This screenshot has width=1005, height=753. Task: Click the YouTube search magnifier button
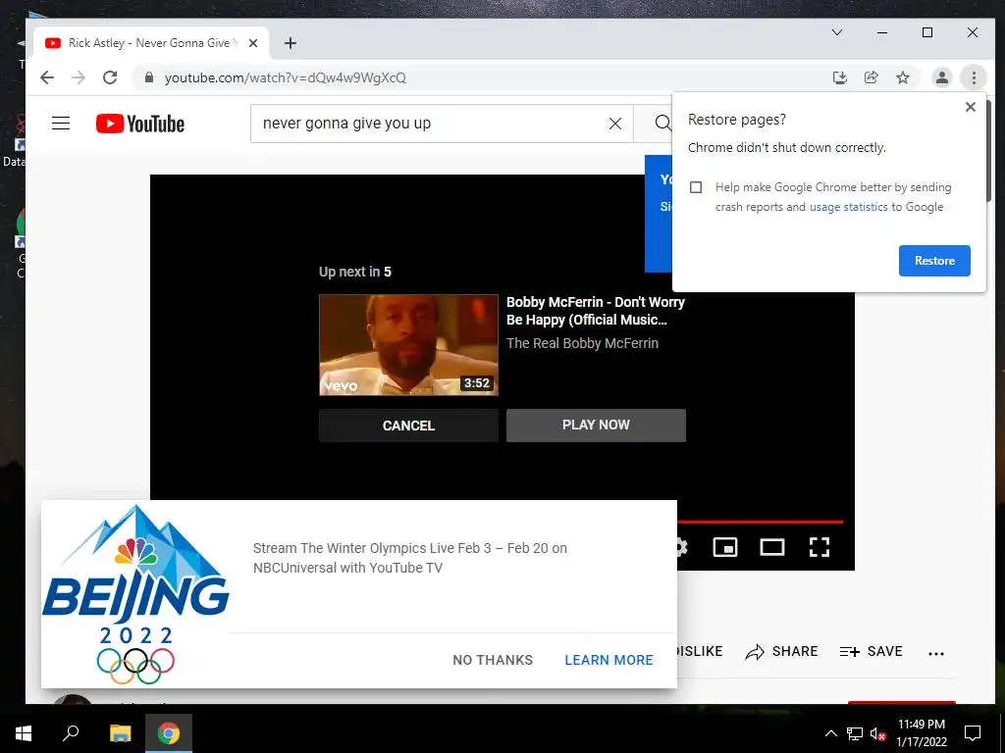[x=662, y=123]
